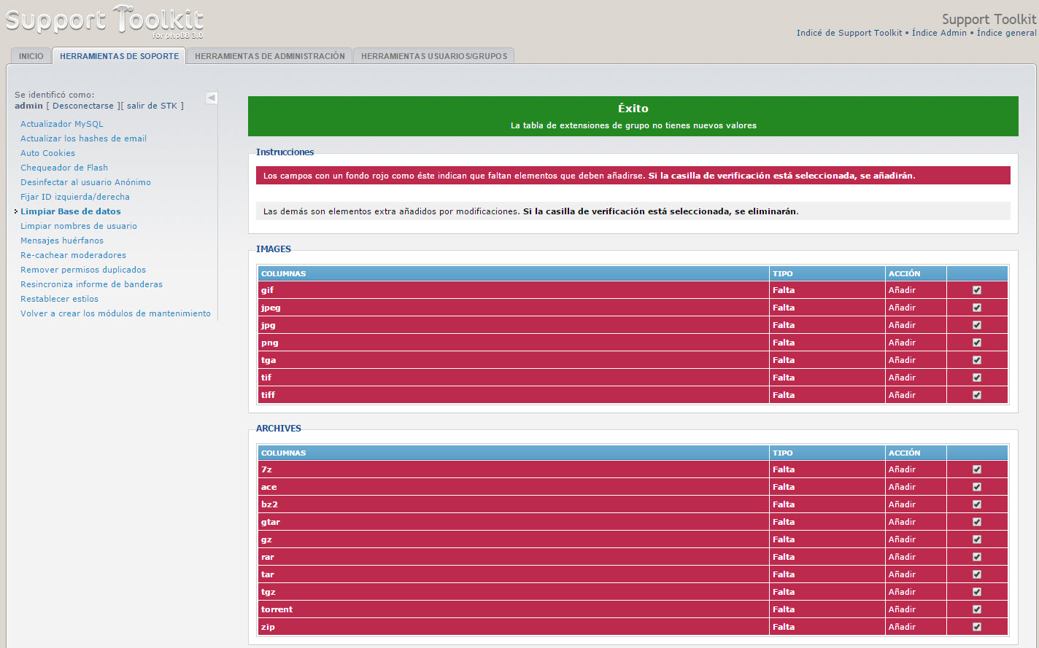
Task: Click the Desconectarse link
Action: point(82,106)
